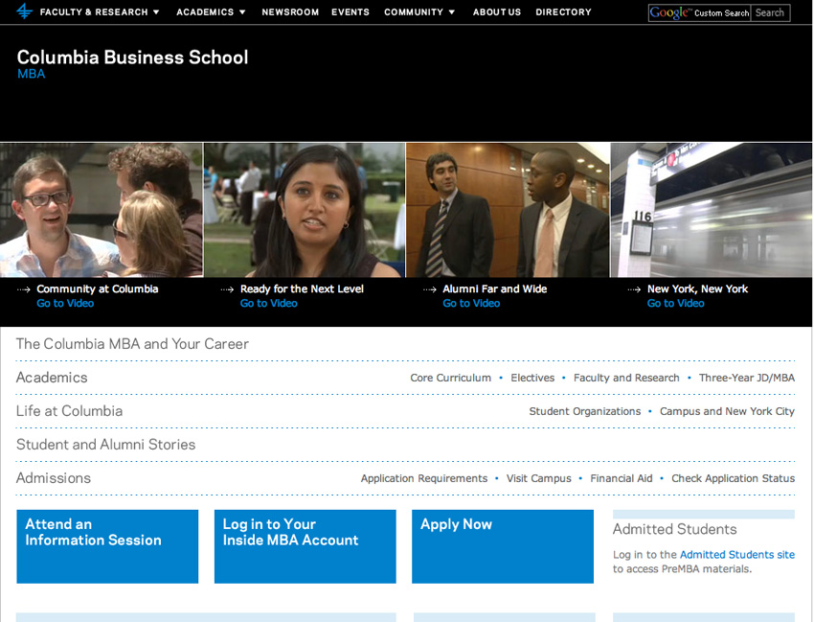Expand the Academics dropdown in top navigation
This screenshot has height=622, width=814.
point(211,12)
